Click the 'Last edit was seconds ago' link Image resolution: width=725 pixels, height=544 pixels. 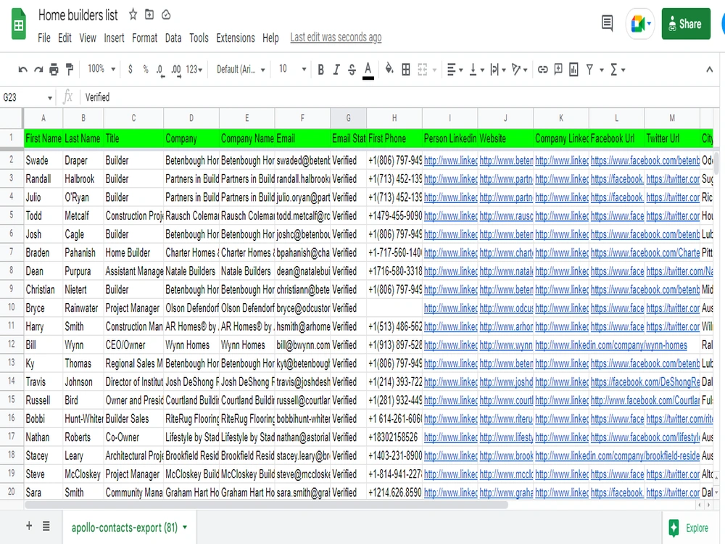(x=336, y=38)
